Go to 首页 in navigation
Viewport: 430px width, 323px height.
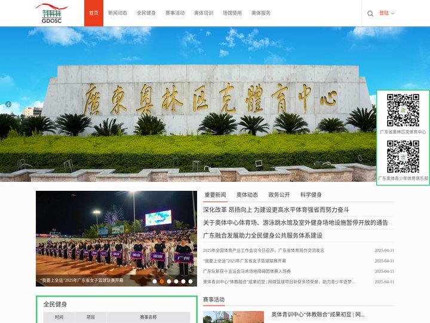(x=94, y=13)
